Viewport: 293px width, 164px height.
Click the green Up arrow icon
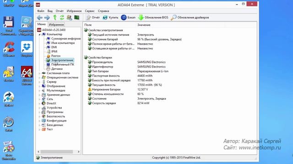pos(55,17)
